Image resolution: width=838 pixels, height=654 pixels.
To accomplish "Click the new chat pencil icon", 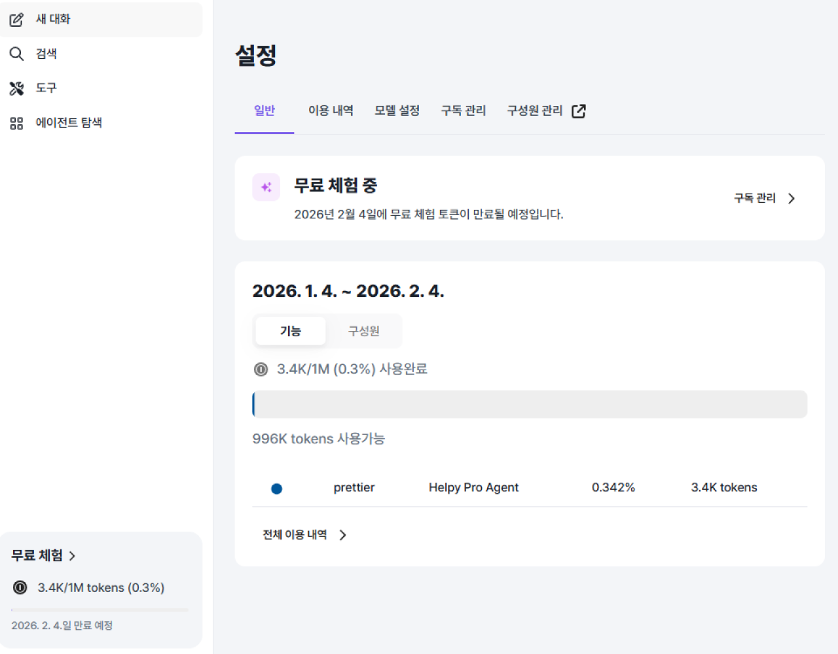I will pos(16,20).
